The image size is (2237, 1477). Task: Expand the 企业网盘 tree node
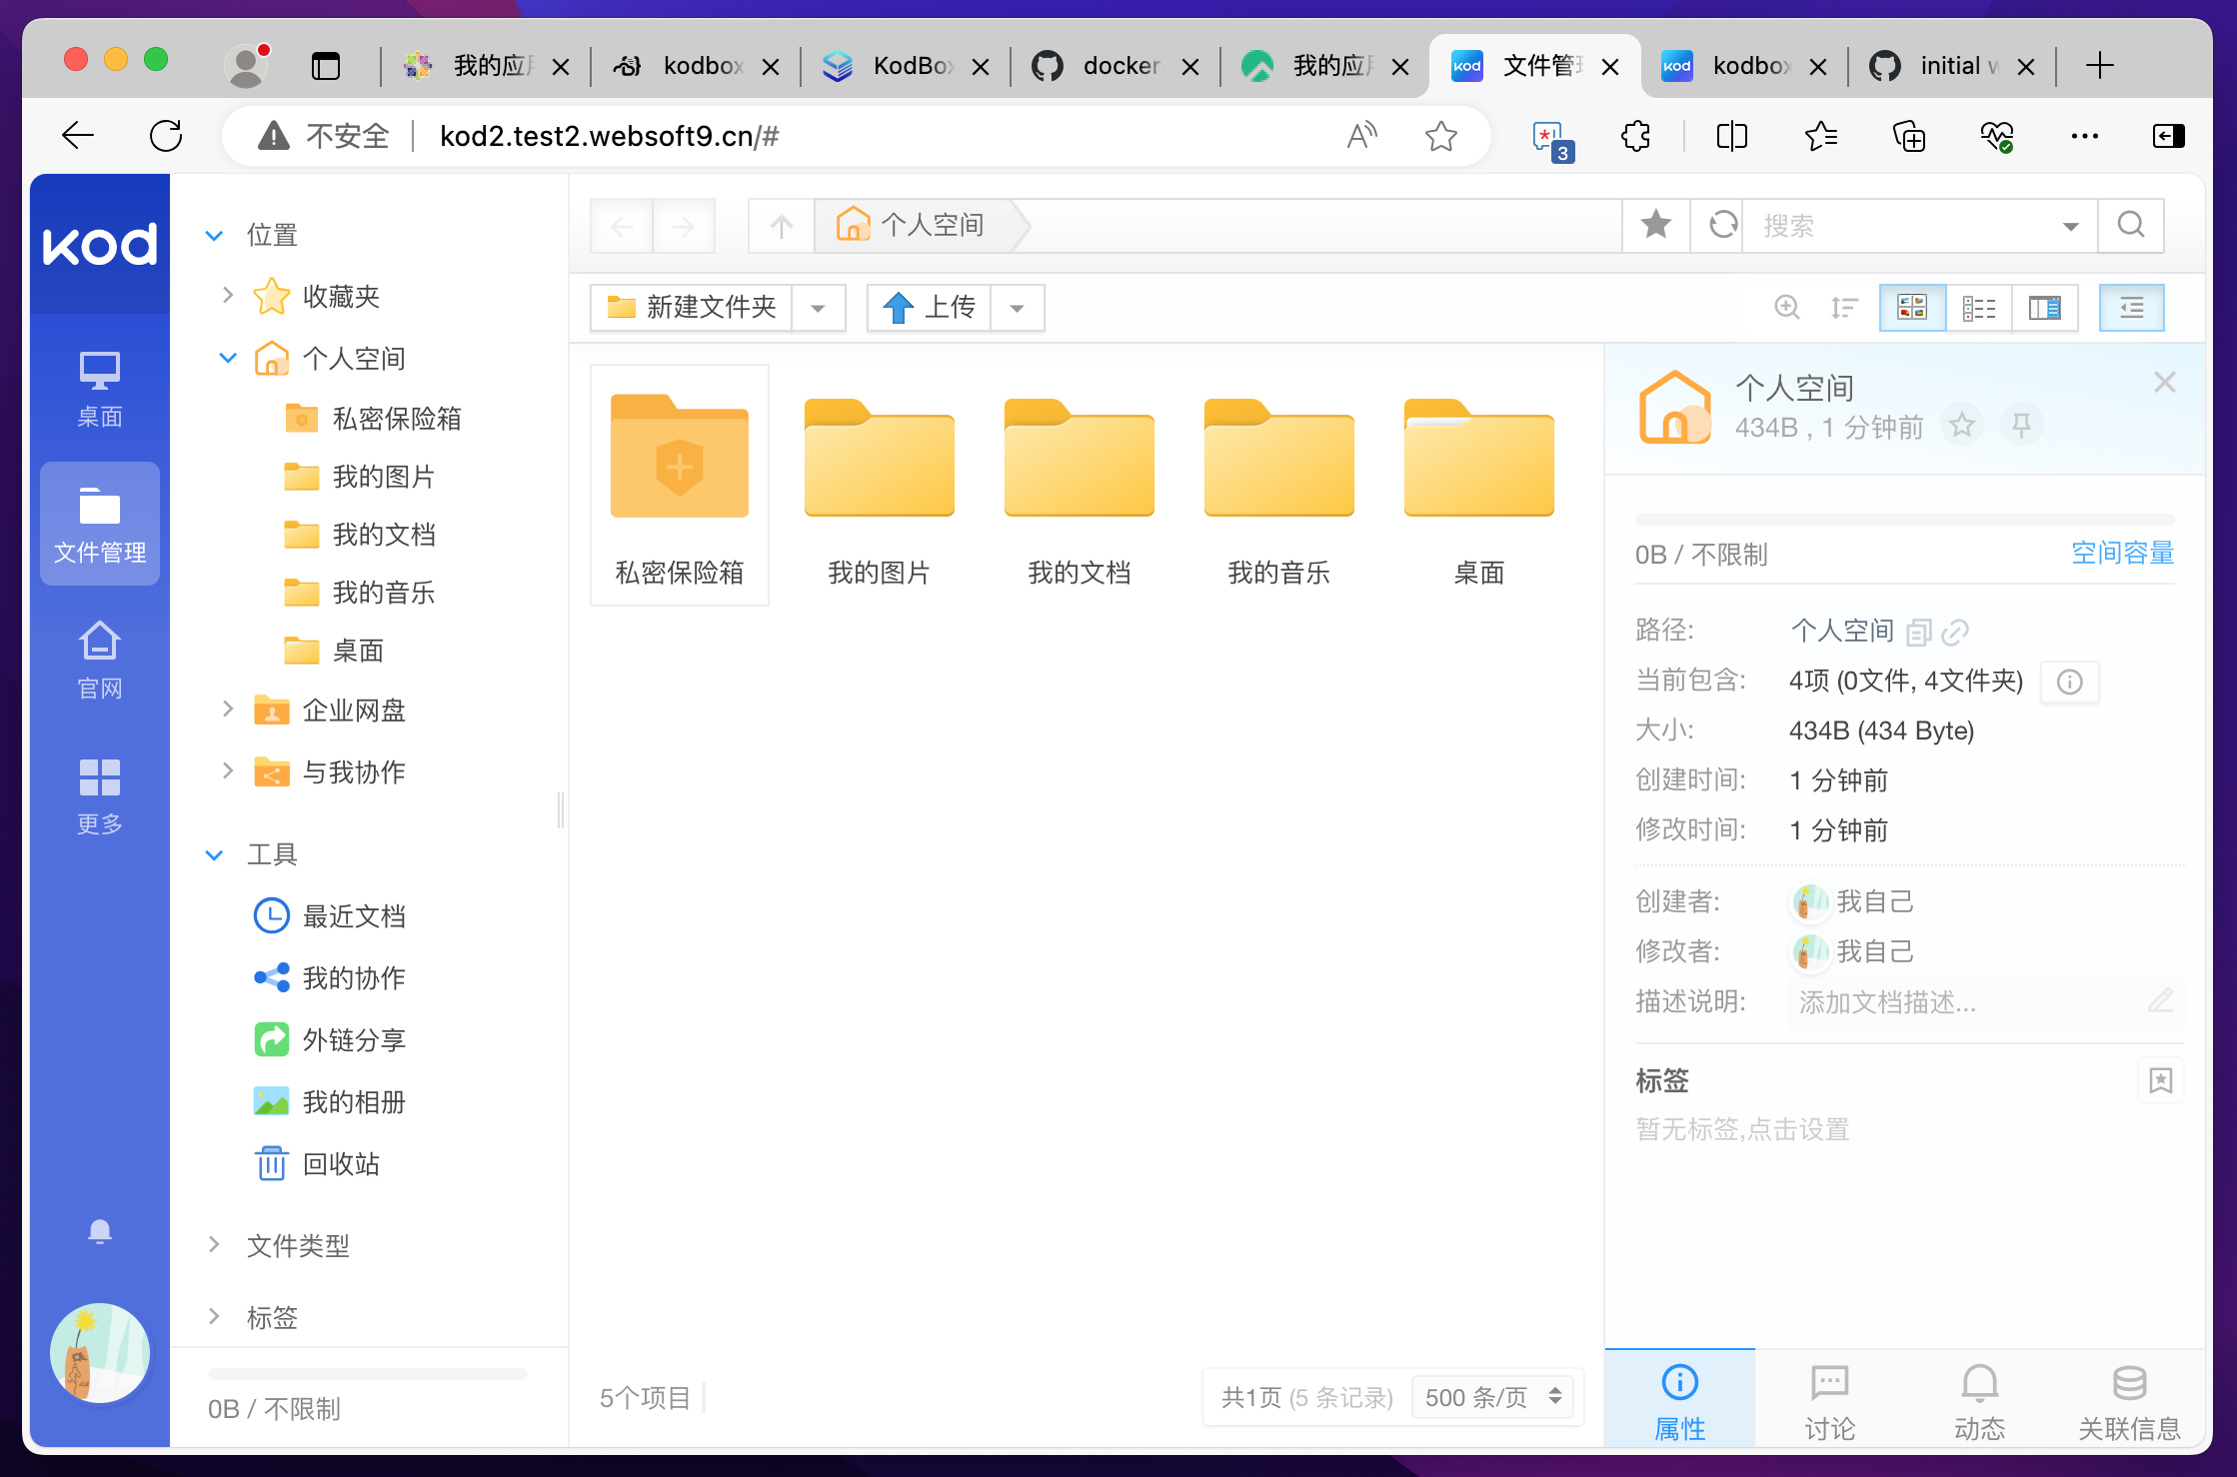tap(228, 710)
